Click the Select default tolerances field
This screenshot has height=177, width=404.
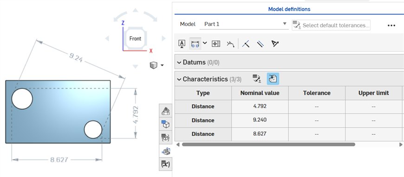(x=331, y=25)
